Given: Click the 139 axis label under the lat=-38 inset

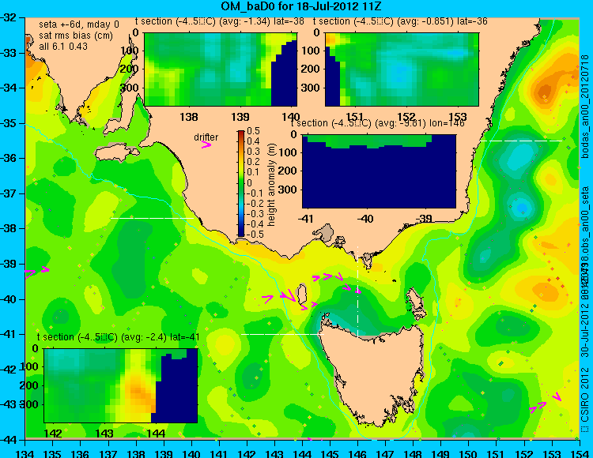Looking at the screenshot, I should click(x=240, y=117).
